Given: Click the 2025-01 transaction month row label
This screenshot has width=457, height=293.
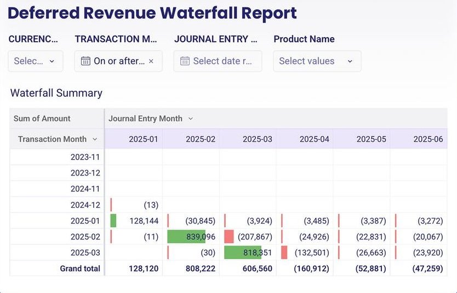Looking at the screenshot, I should coord(85,221).
